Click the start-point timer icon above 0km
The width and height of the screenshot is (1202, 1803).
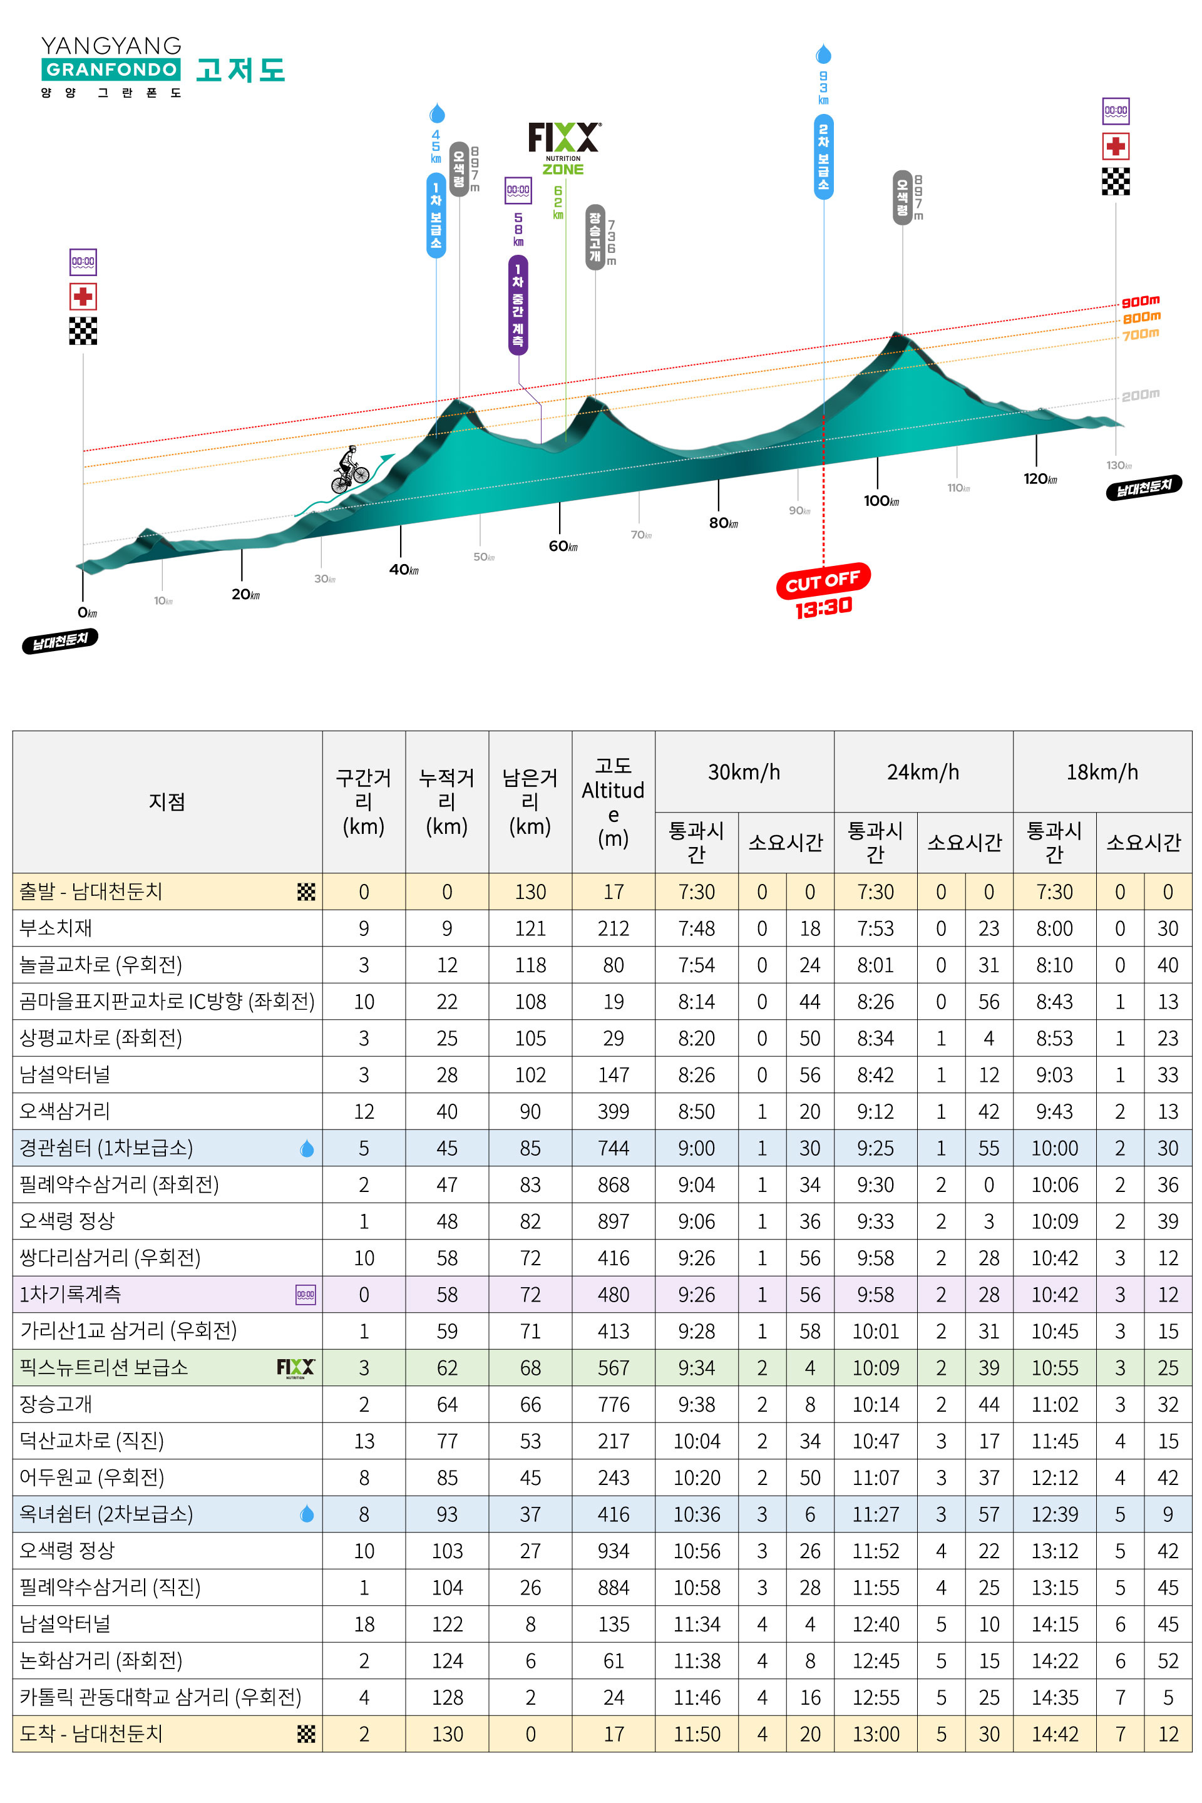[83, 262]
